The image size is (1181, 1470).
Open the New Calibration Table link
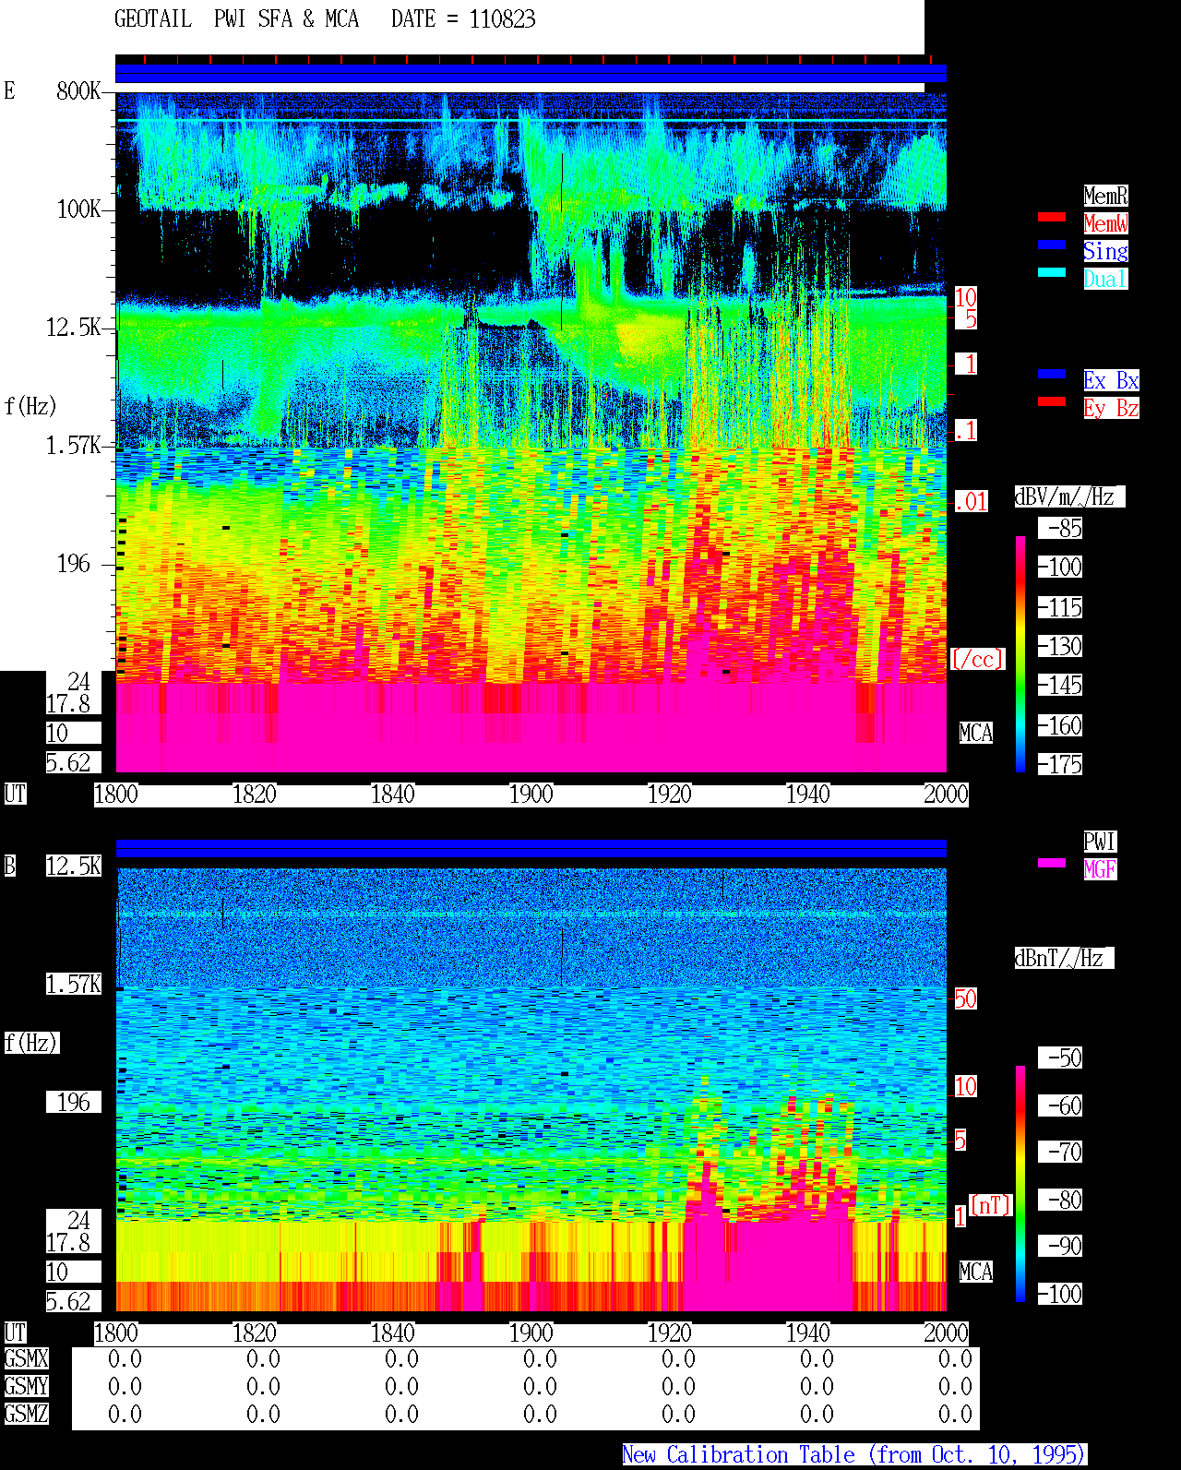pos(854,1455)
